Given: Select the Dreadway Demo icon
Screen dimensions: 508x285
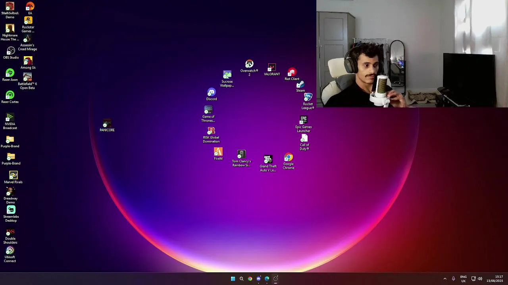Looking at the screenshot, I should [10, 196].
